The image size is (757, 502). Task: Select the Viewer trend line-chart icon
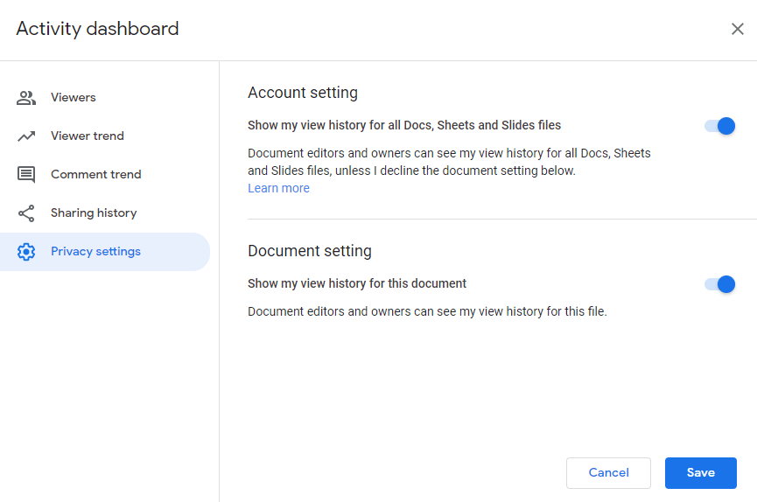tap(26, 136)
